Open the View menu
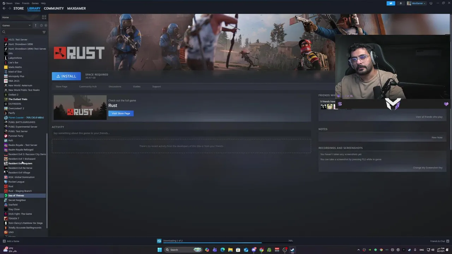This screenshot has width=452, height=254. coord(17,3)
